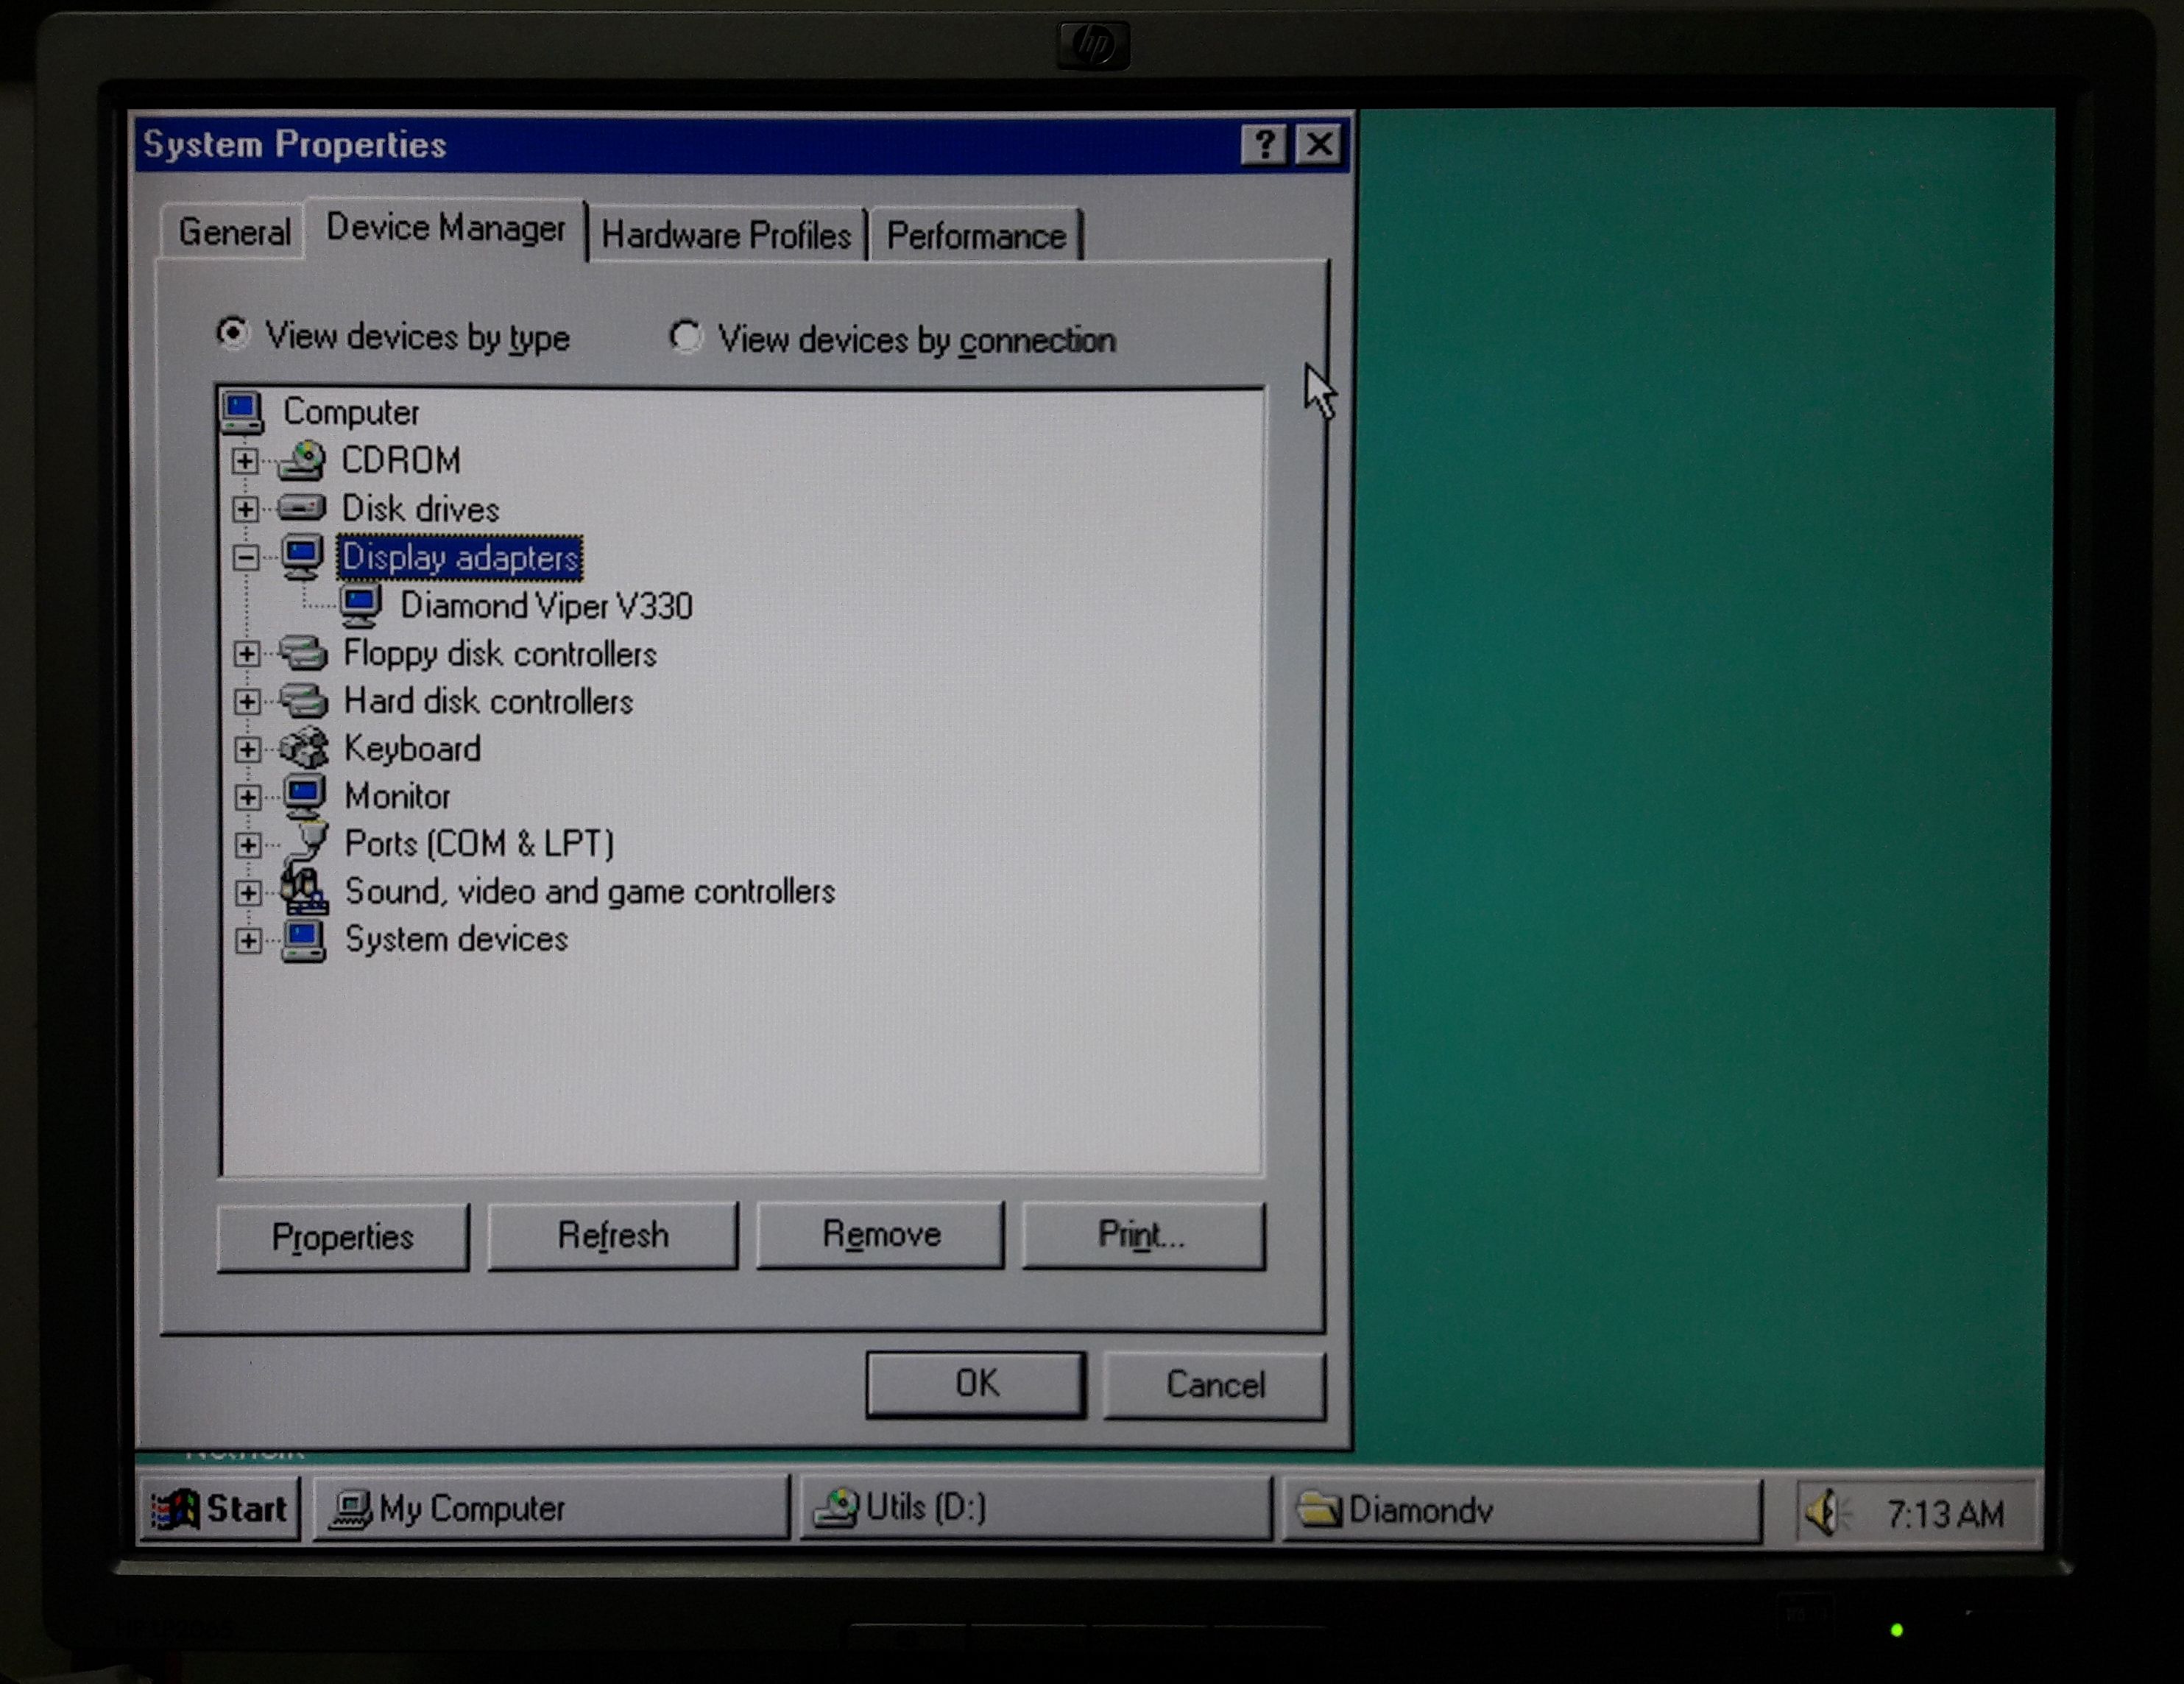
Task: Select the Computer label text
Action: pos(351,412)
